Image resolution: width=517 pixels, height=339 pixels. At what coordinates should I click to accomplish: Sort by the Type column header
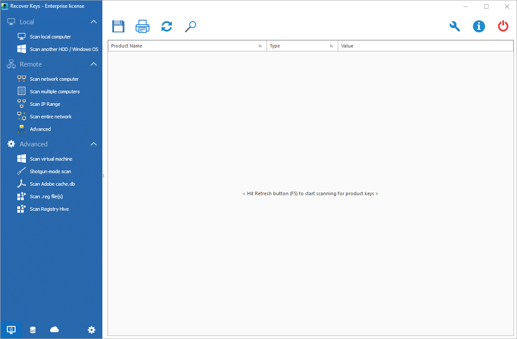click(x=302, y=46)
